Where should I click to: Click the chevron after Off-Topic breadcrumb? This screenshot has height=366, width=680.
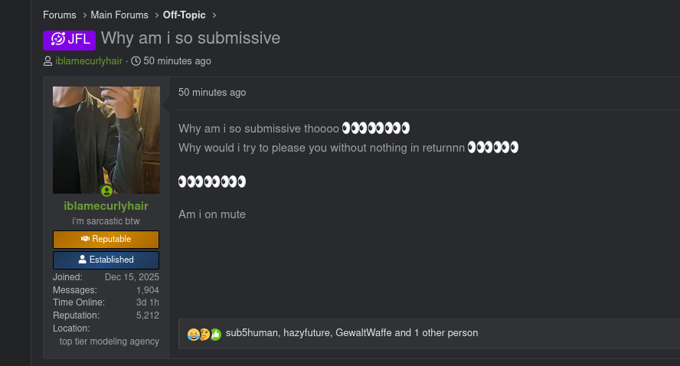click(214, 15)
